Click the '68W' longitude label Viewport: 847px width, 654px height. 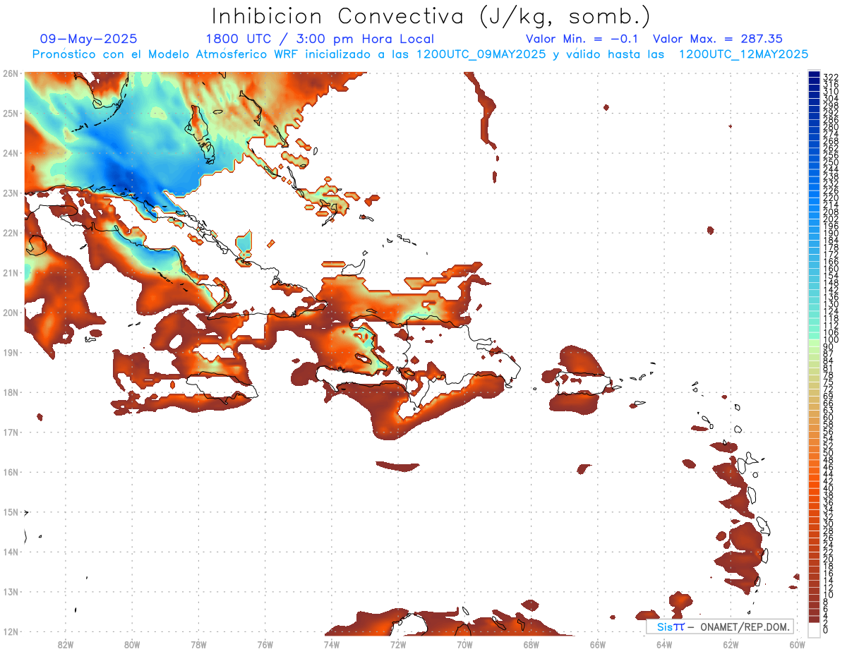(531, 644)
